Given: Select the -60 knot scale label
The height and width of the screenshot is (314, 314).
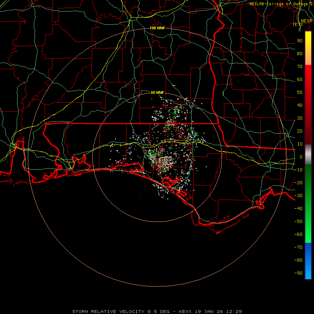Looking at the screenshot, I should [x=298, y=234].
